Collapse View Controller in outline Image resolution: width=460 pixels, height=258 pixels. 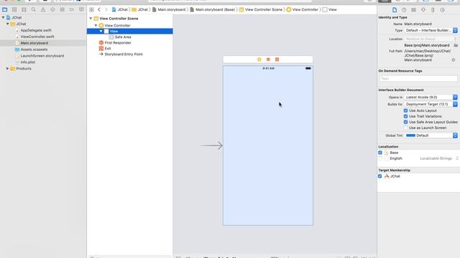pos(96,26)
